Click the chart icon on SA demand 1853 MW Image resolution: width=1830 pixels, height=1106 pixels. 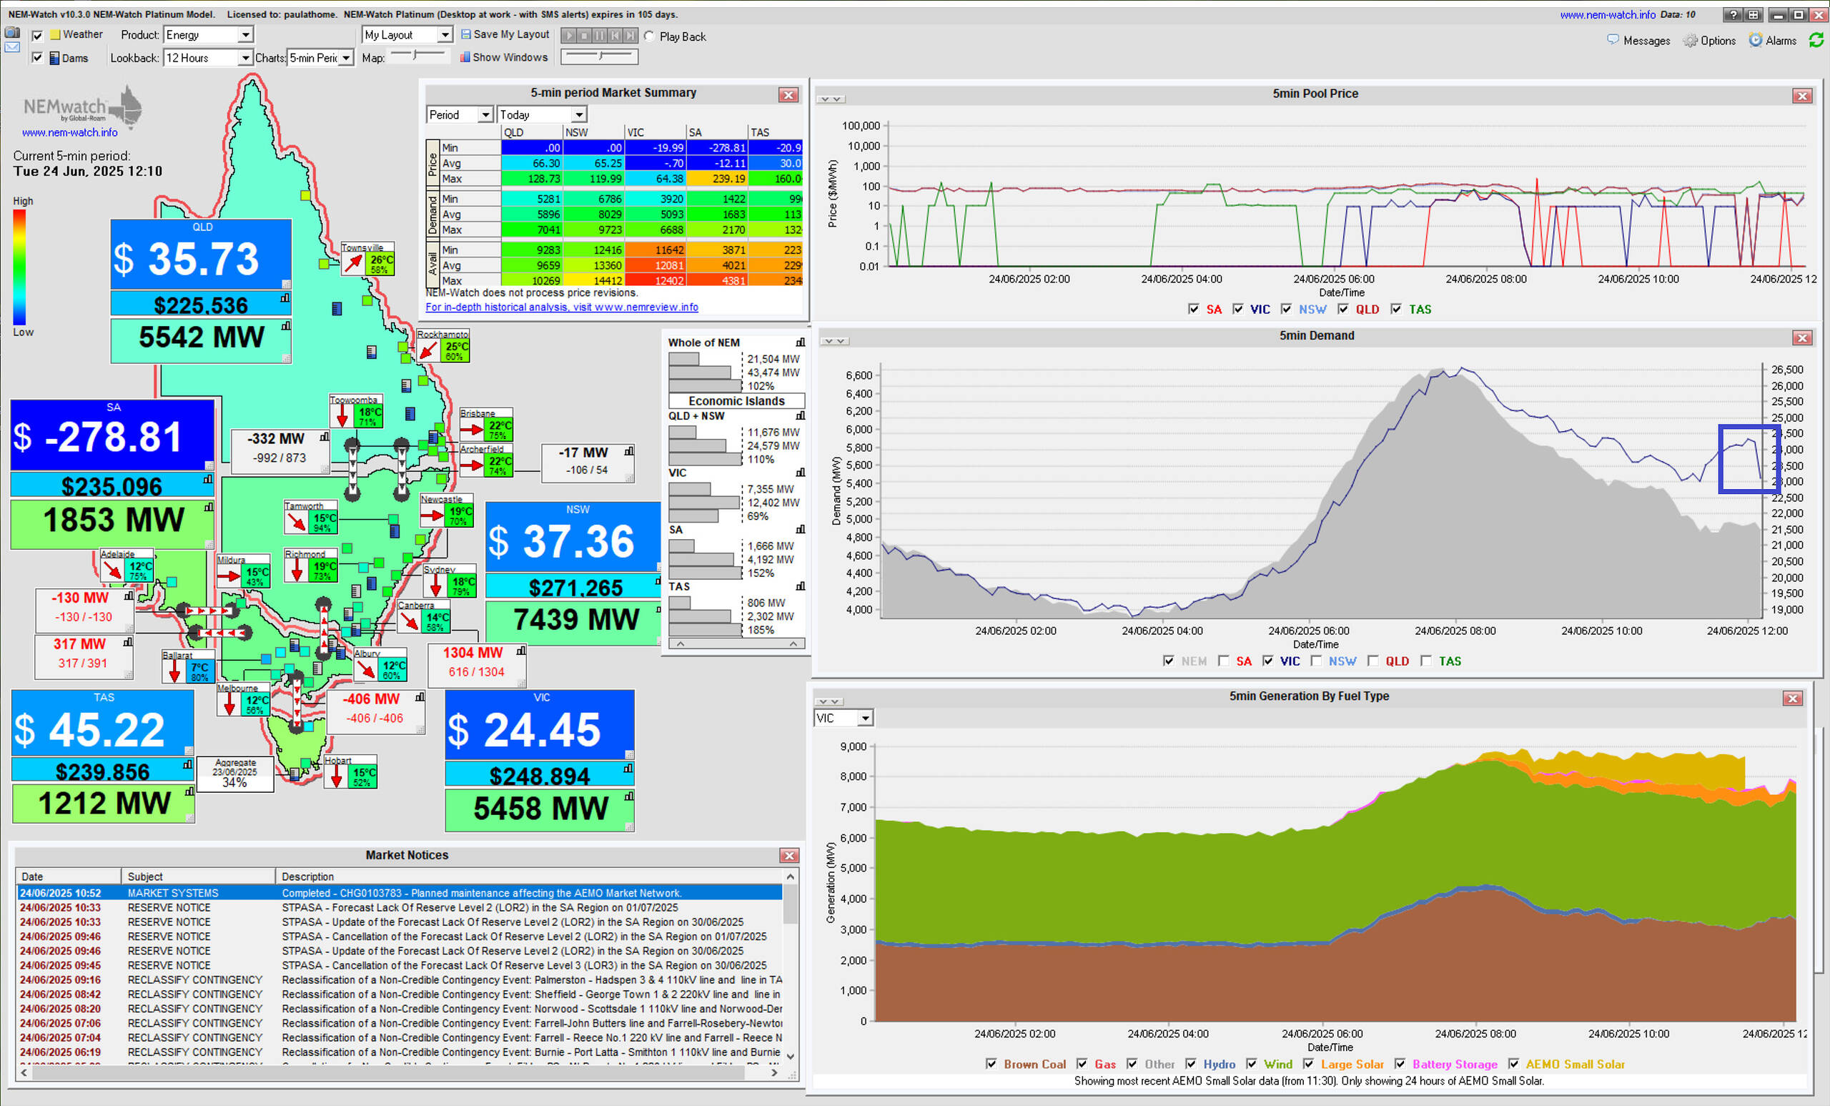pyautogui.click(x=209, y=507)
